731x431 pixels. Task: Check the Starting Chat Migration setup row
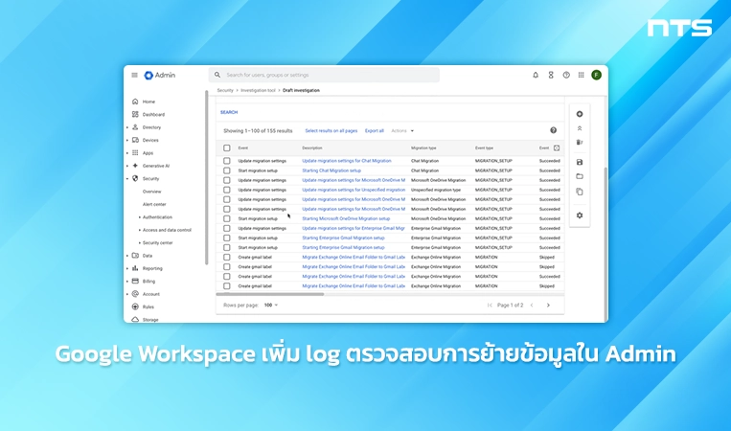click(x=226, y=170)
